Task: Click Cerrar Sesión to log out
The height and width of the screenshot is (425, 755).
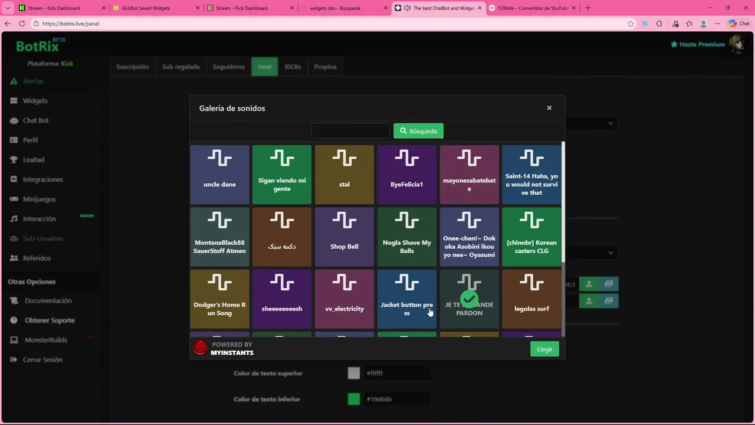Action: tap(42, 359)
